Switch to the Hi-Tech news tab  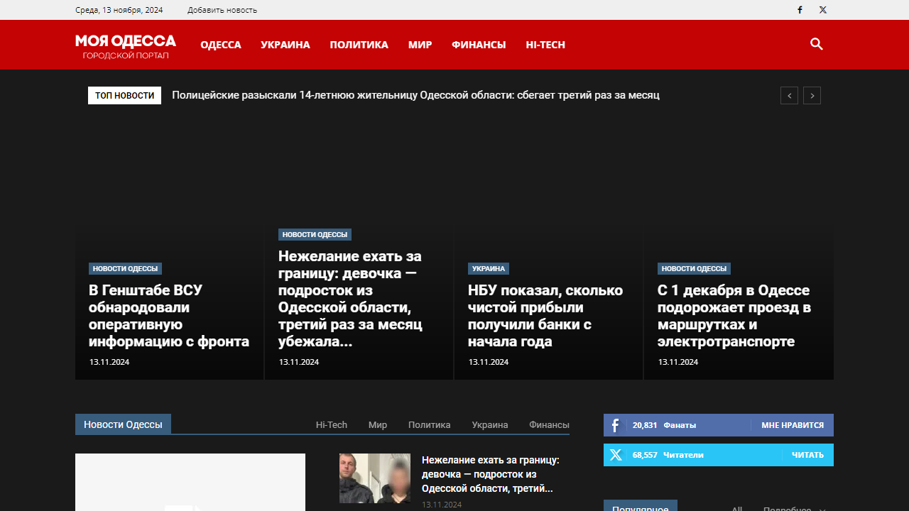click(x=332, y=424)
